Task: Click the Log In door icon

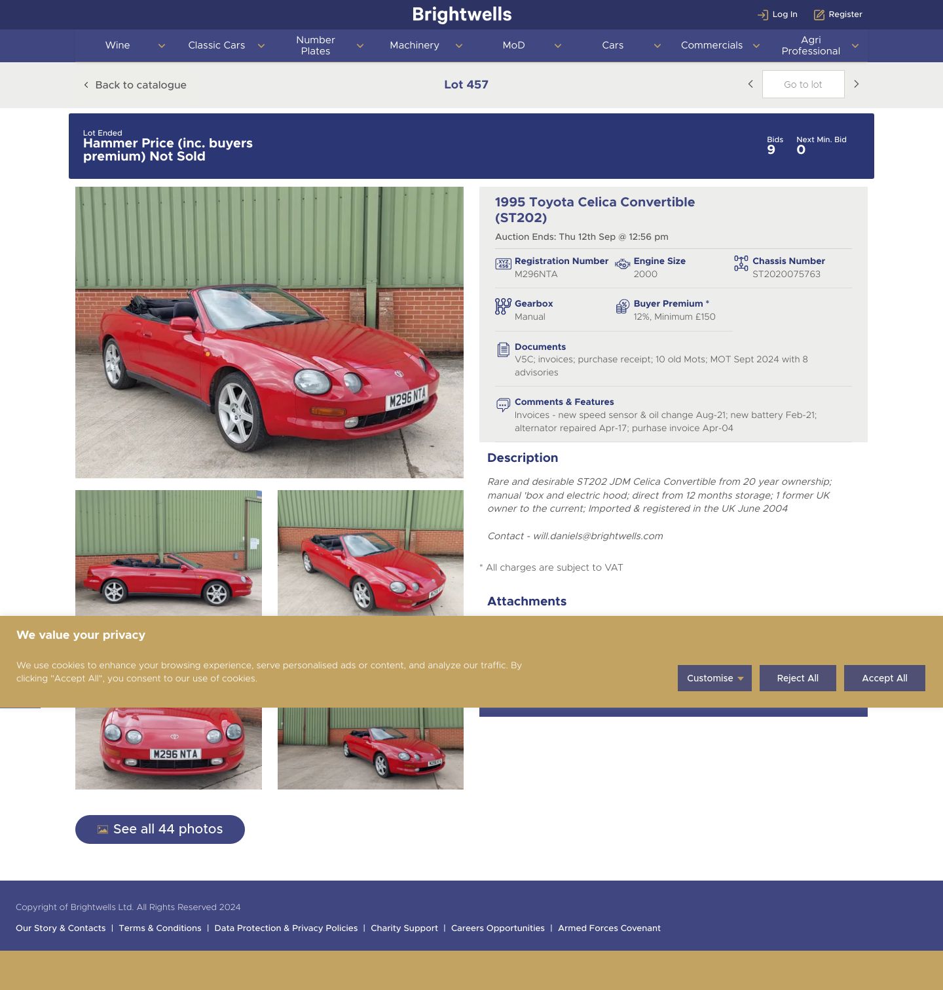Action: point(762,14)
